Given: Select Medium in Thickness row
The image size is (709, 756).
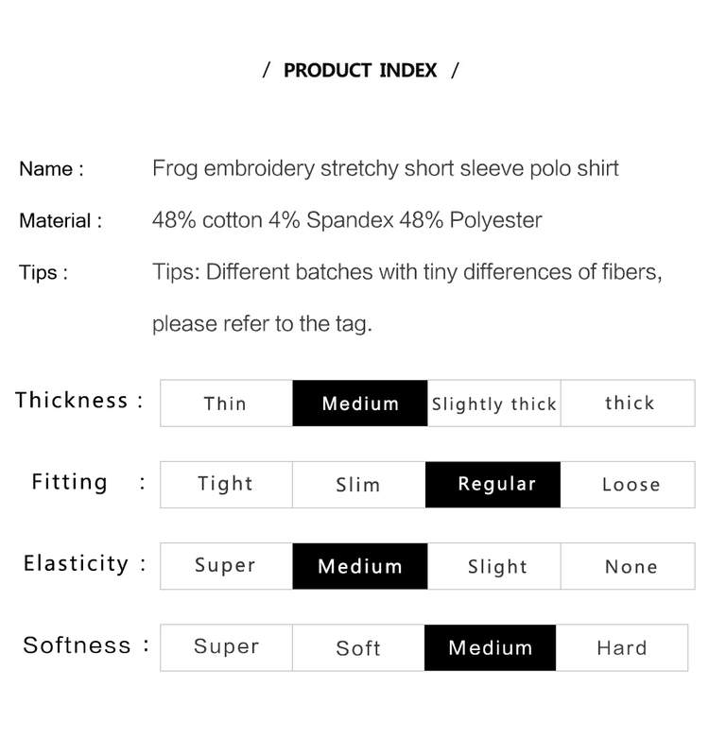Looking at the screenshot, I should tap(360, 404).
